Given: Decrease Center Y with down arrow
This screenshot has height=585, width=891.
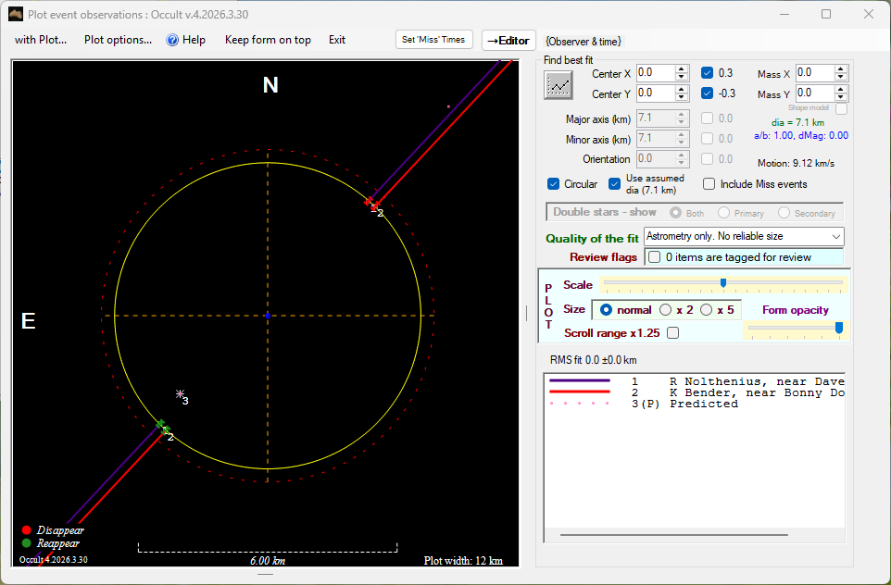Looking at the screenshot, I should pos(682,97).
